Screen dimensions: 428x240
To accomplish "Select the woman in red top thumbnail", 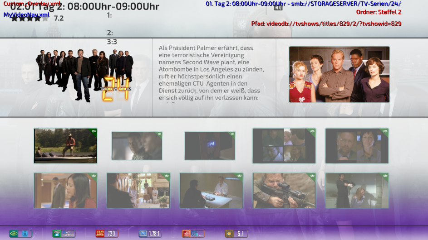I will coord(65,191).
